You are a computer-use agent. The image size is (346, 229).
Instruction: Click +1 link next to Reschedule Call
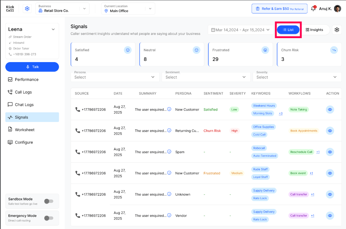(318, 152)
